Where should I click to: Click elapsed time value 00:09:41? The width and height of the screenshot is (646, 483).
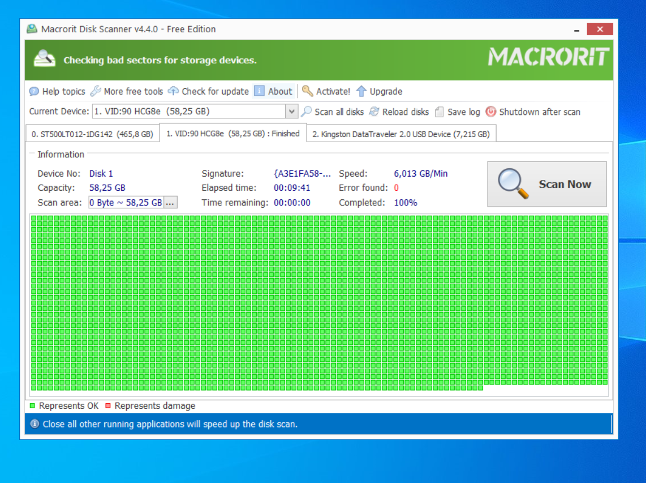pos(292,187)
